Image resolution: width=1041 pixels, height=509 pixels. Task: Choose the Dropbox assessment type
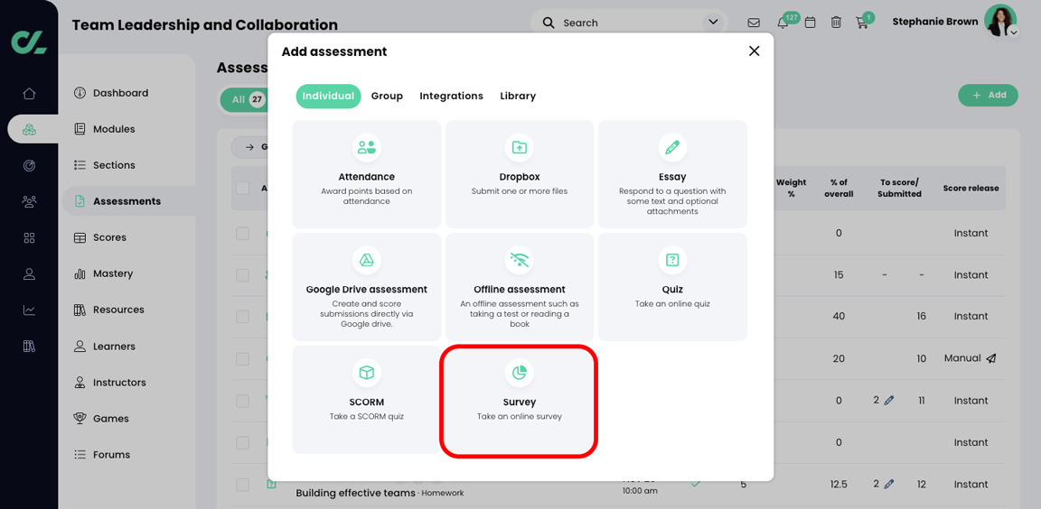520,174
